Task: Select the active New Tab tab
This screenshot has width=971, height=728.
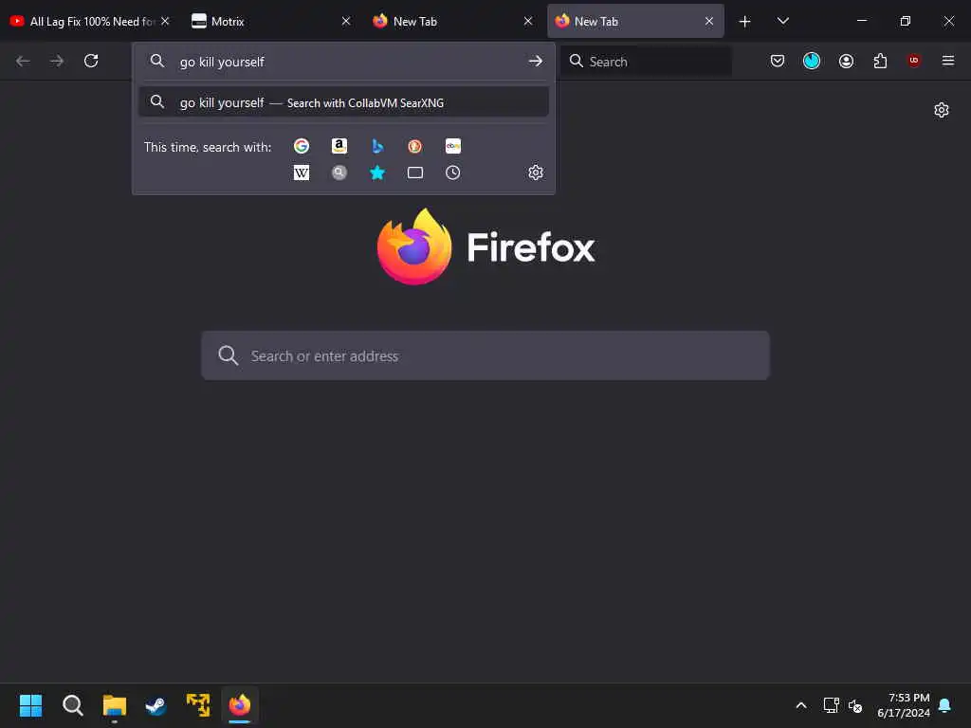Action: [635, 21]
